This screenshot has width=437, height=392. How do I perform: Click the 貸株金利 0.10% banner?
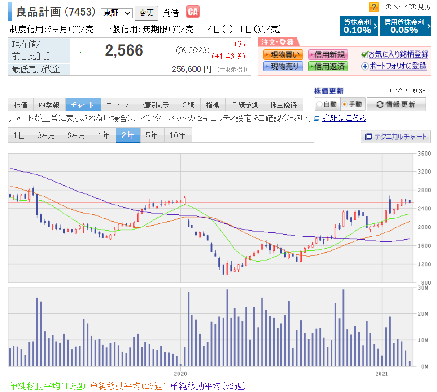coord(358,26)
